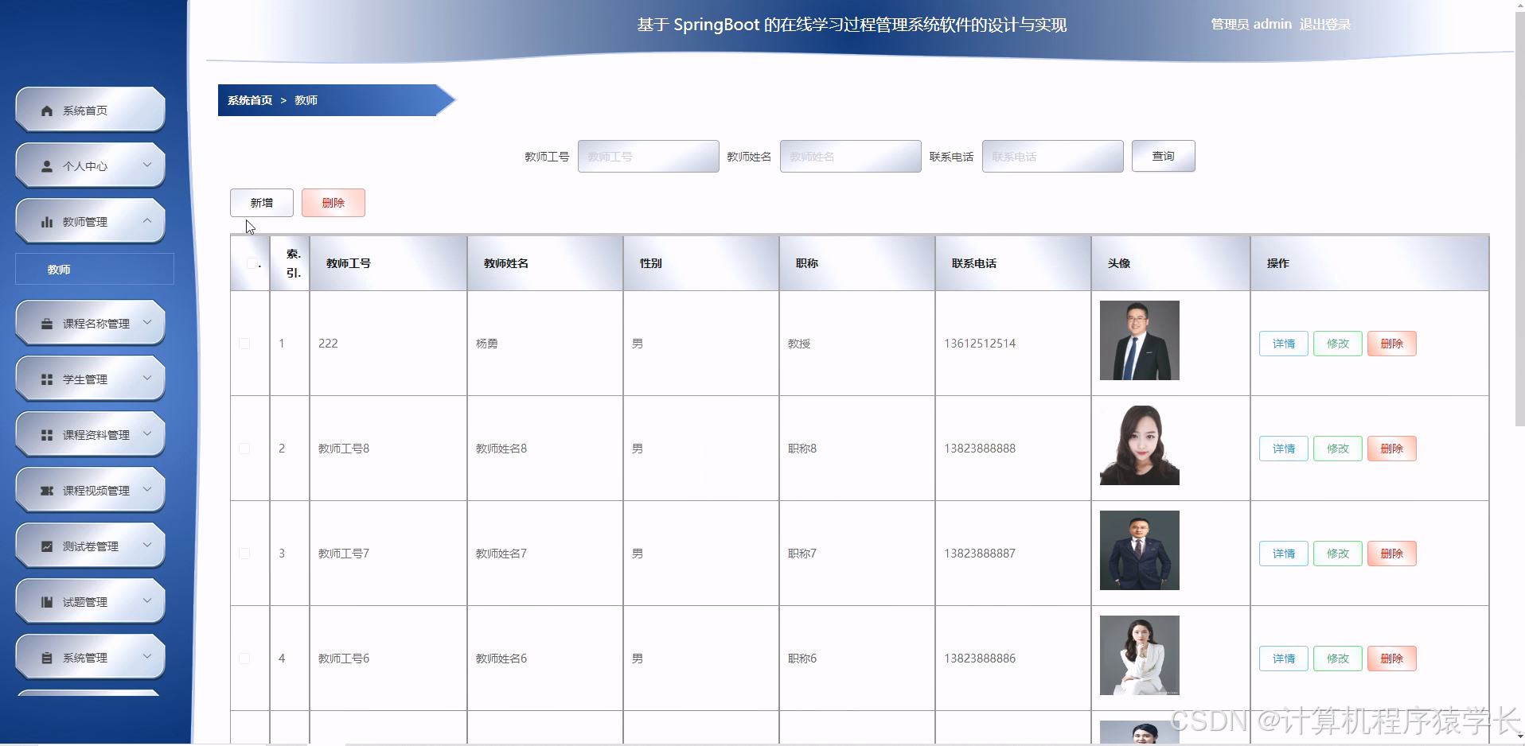Expand the 课程名称管理 chevron

point(147,323)
